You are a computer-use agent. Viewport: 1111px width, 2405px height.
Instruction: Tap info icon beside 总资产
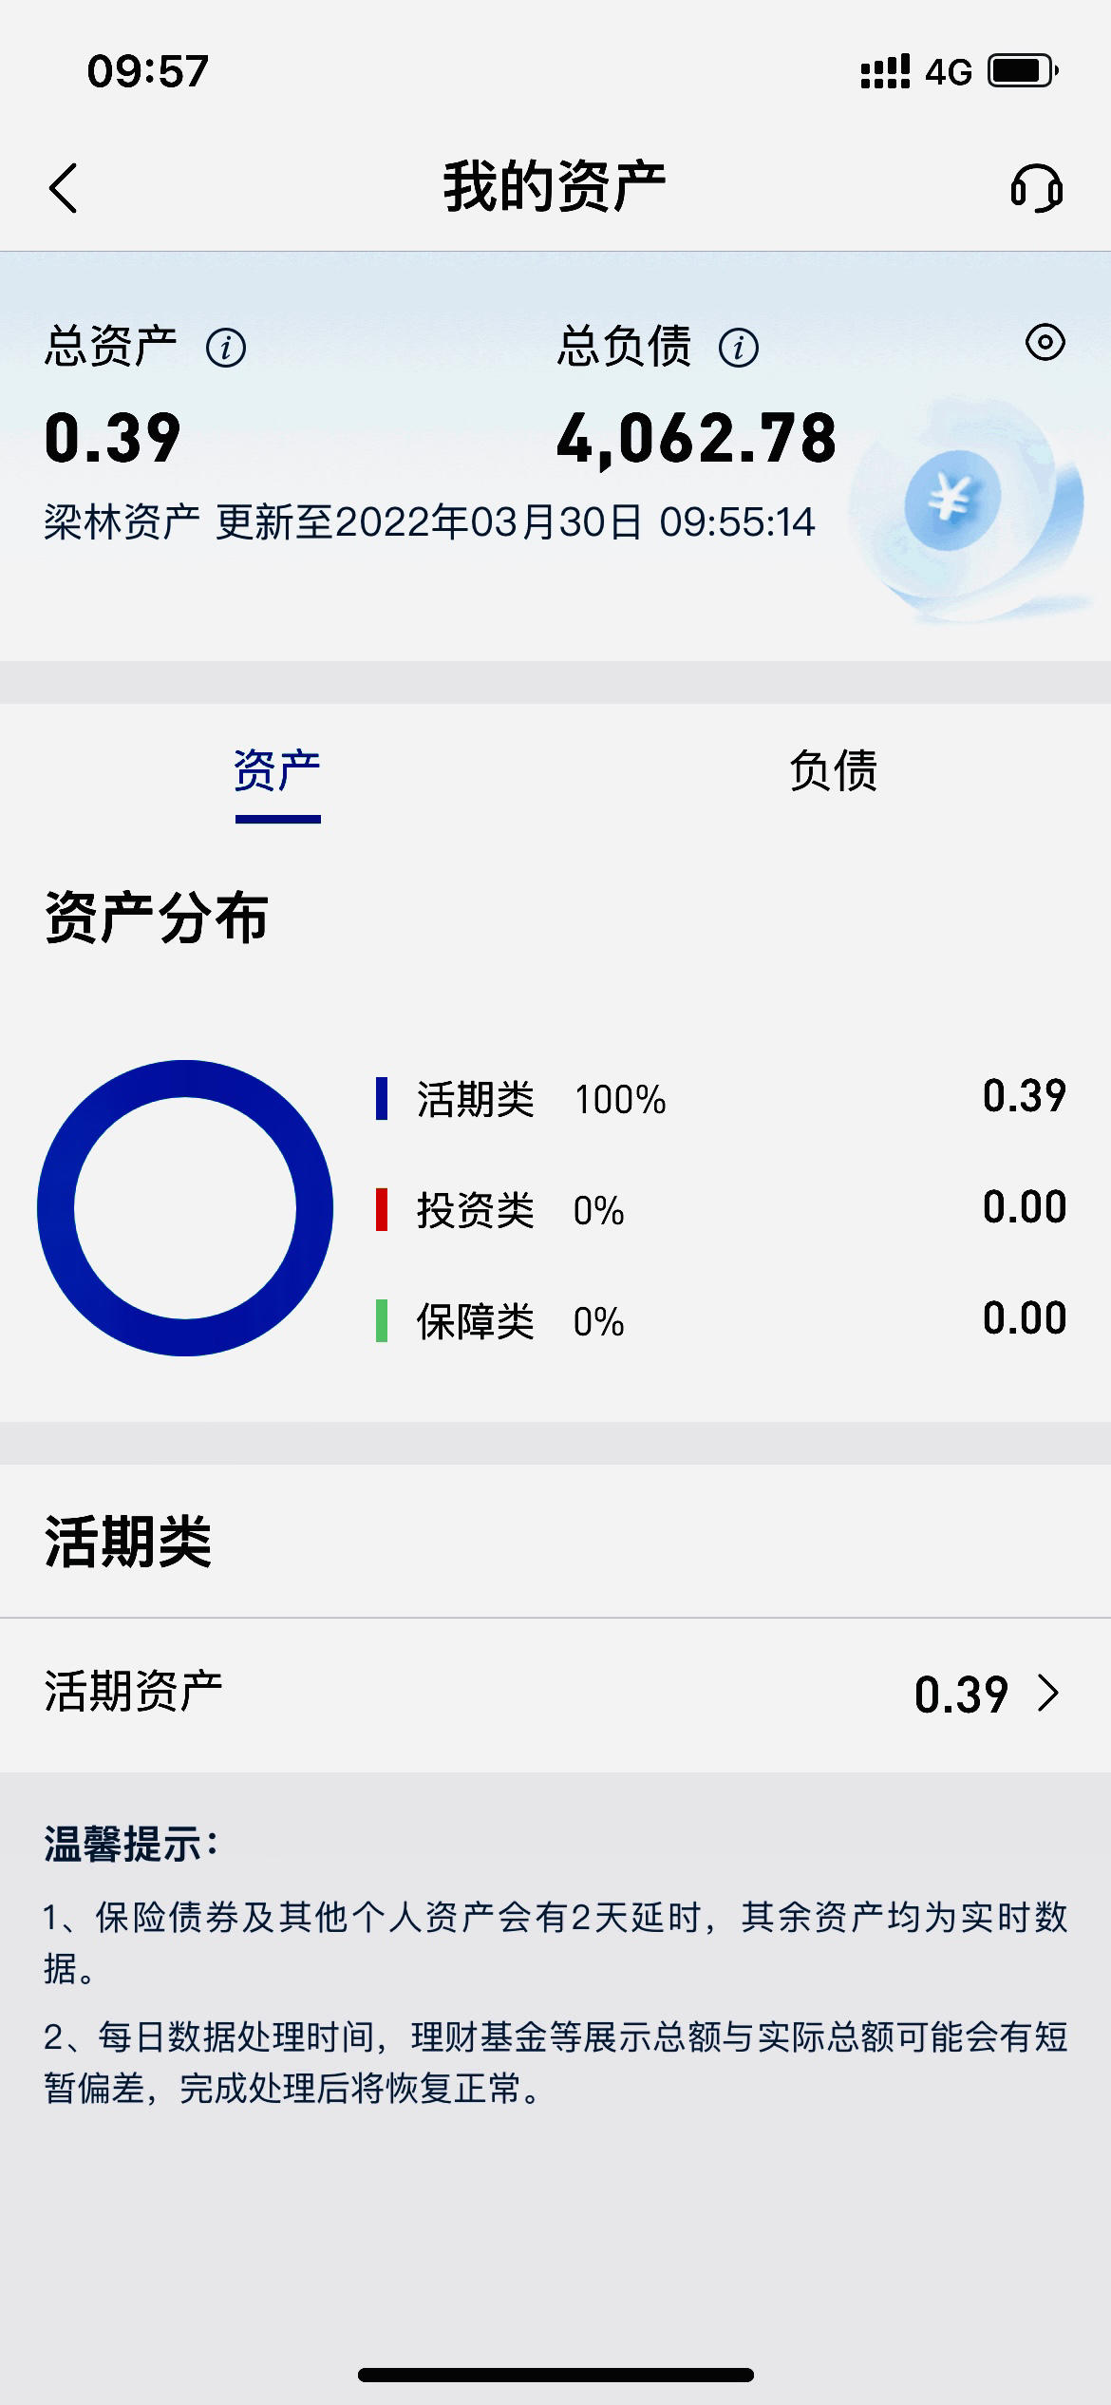pyautogui.click(x=226, y=348)
